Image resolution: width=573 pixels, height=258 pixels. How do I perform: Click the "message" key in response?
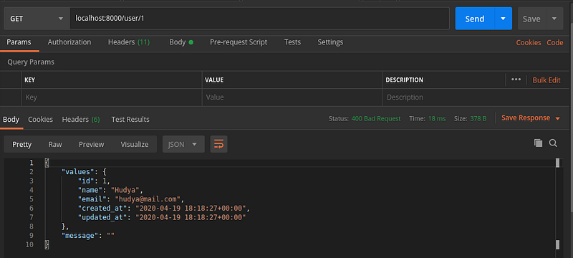80,235
